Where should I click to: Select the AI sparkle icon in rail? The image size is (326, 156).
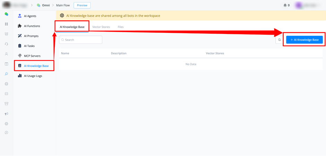pyautogui.click(x=7, y=74)
